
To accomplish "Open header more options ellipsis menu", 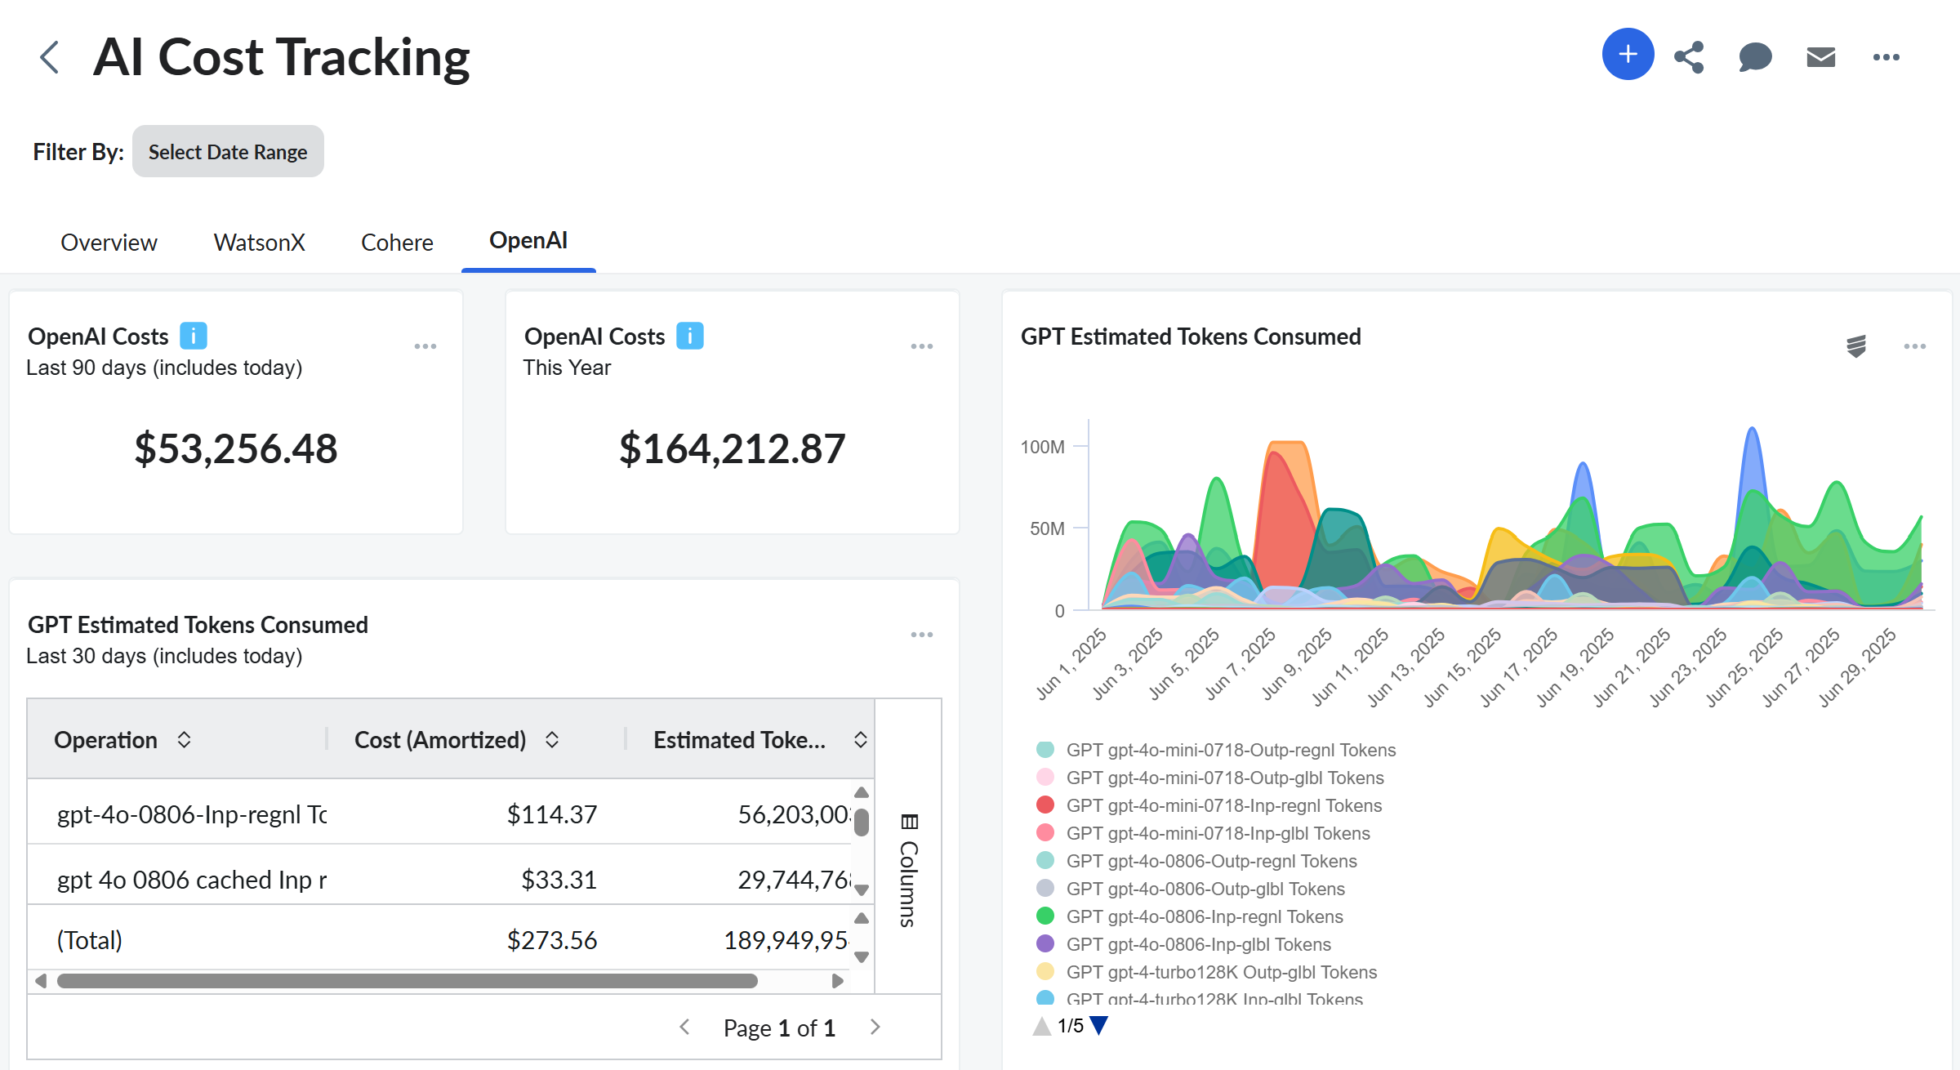I will coord(1886,57).
